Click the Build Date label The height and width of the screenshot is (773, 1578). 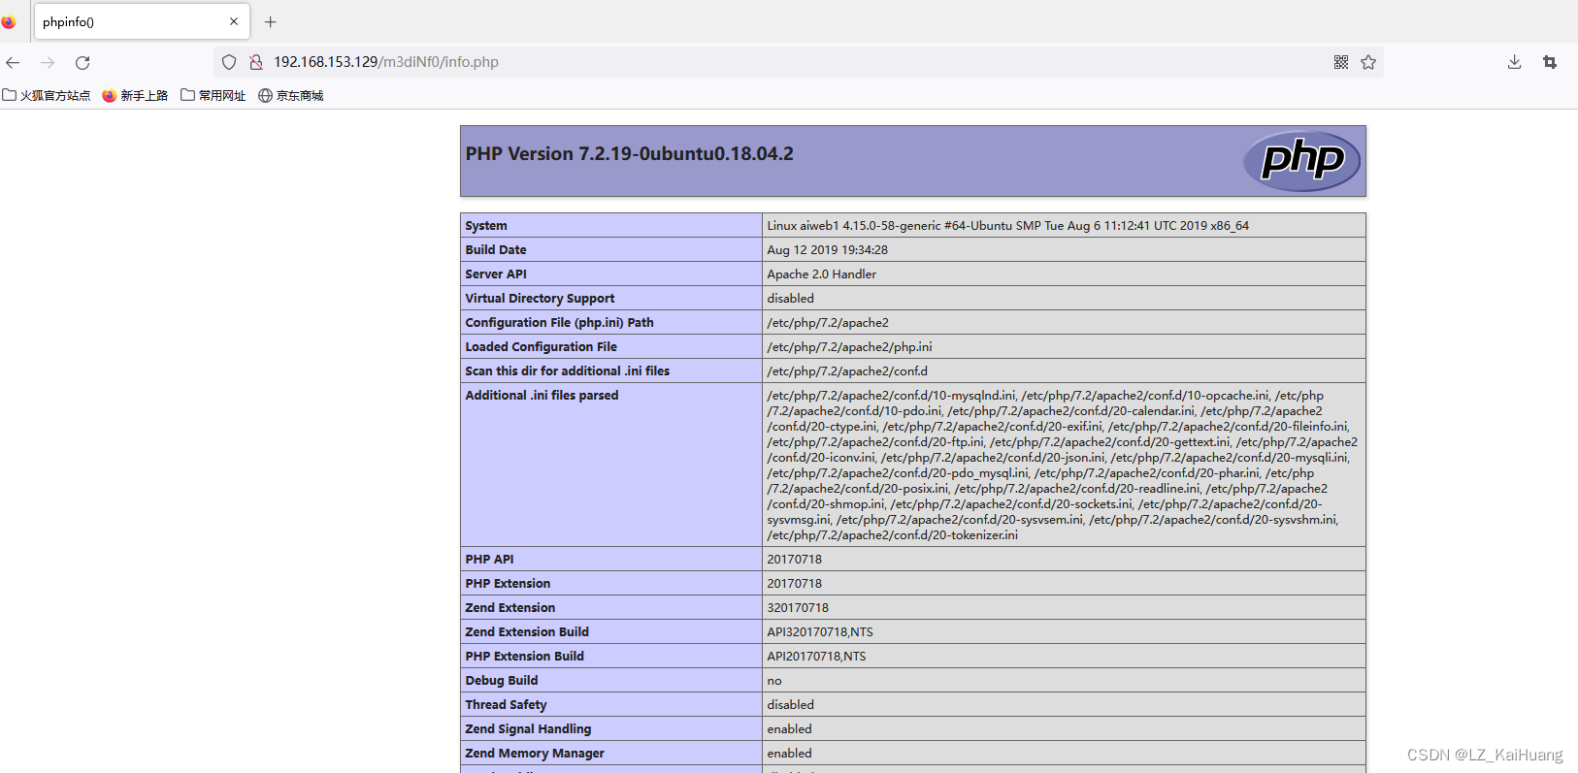(496, 250)
